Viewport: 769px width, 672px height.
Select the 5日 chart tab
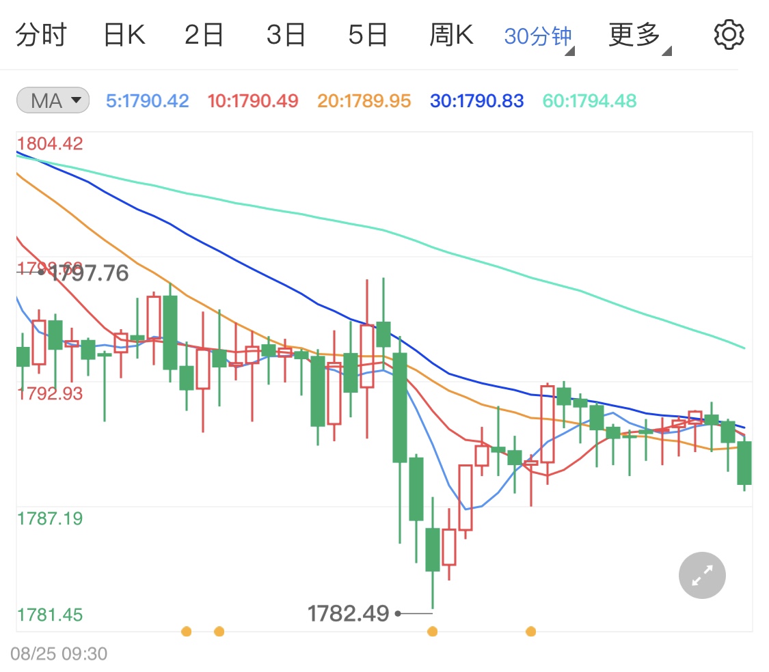[x=368, y=35]
